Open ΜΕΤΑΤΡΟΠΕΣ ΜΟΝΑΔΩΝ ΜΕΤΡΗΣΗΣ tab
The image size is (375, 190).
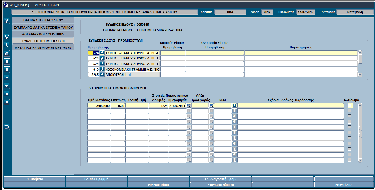(x=43, y=47)
